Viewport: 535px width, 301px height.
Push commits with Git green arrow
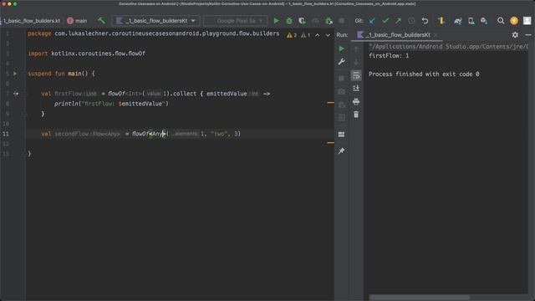(x=398, y=20)
